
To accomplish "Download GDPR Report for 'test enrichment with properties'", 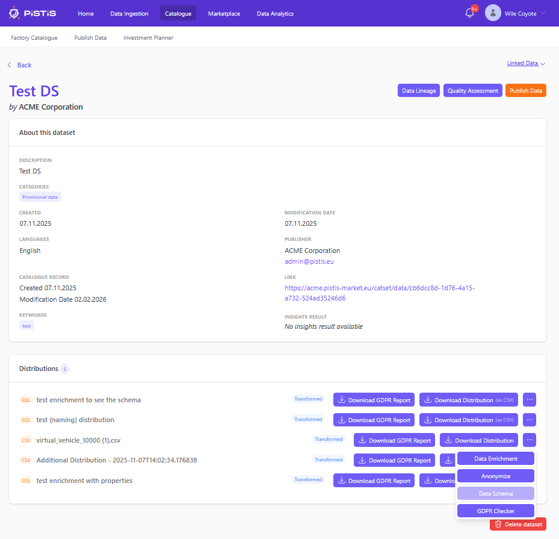I will (x=374, y=481).
